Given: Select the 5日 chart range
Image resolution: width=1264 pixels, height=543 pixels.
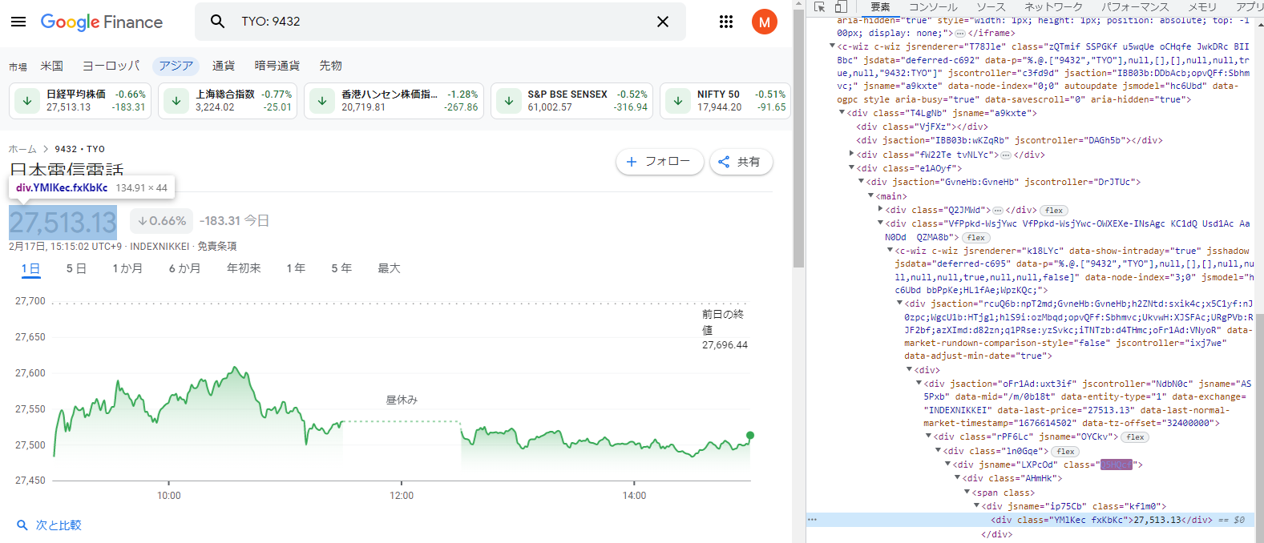Looking at the screenshot, I should click(76, 268).
